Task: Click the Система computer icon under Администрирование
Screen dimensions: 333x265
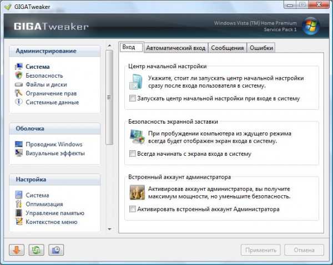Action: pyautogui.click(x=19, y=67)
